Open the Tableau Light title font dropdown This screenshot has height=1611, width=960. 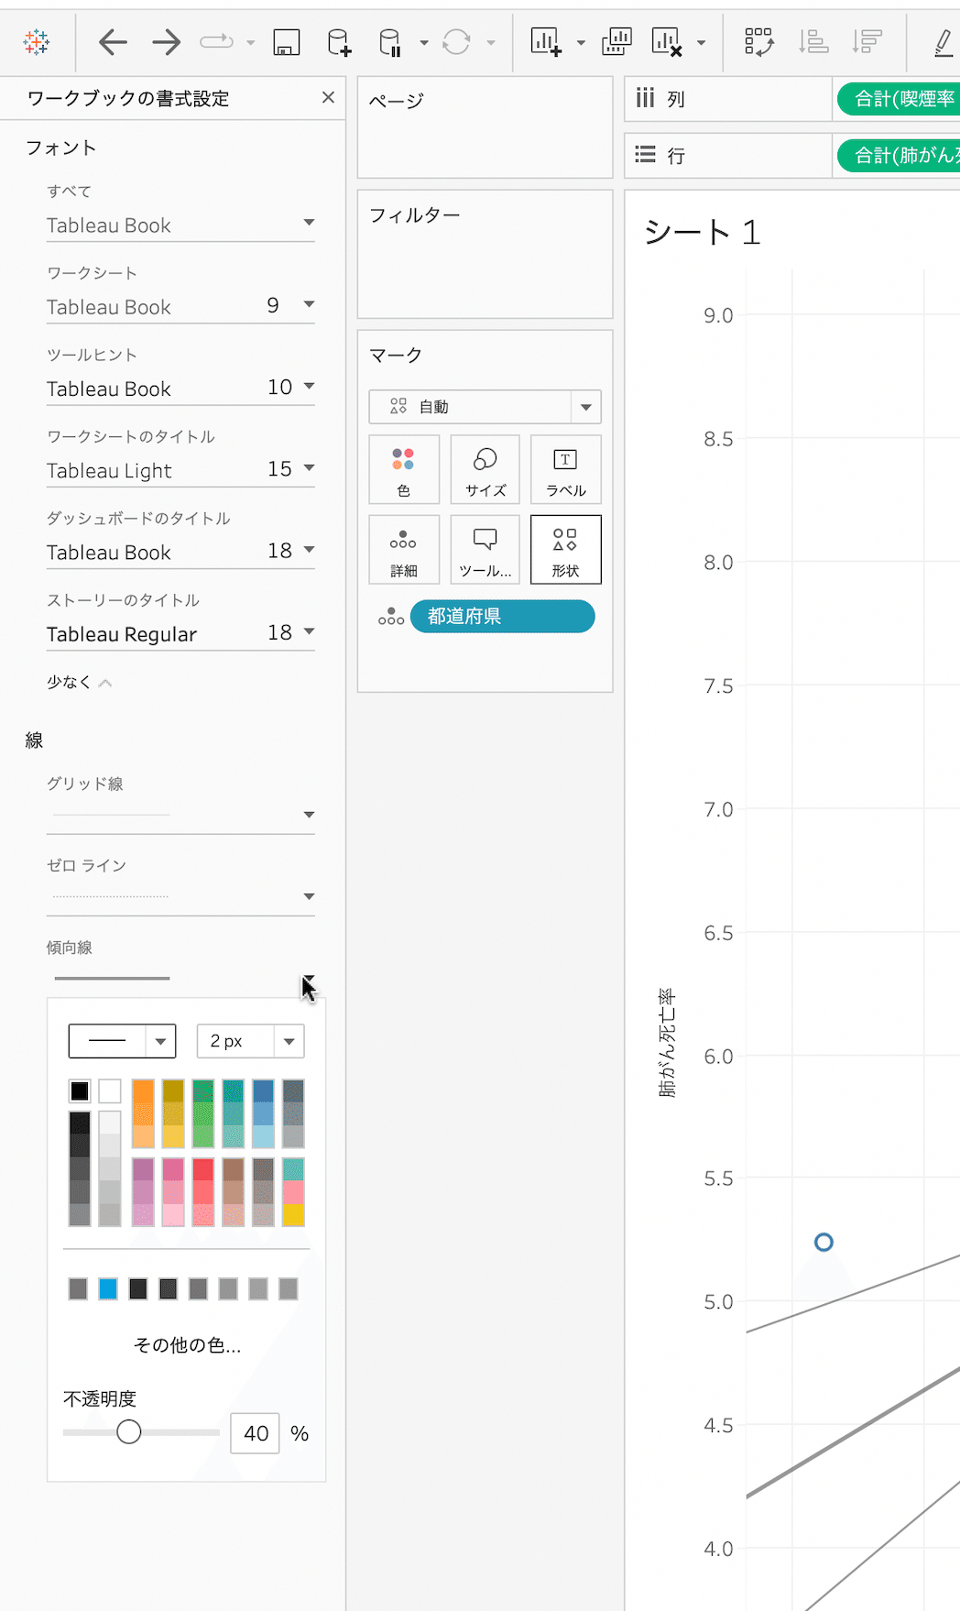click(x=309, y=469)
